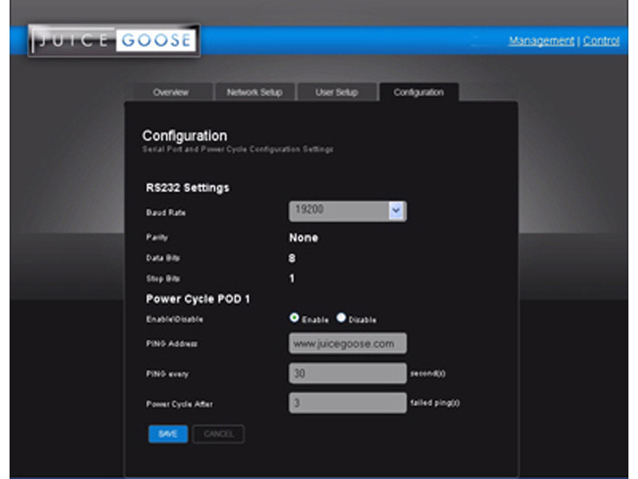Click the Power Cycle After field
638x479 pixels.
click(348, 403)
